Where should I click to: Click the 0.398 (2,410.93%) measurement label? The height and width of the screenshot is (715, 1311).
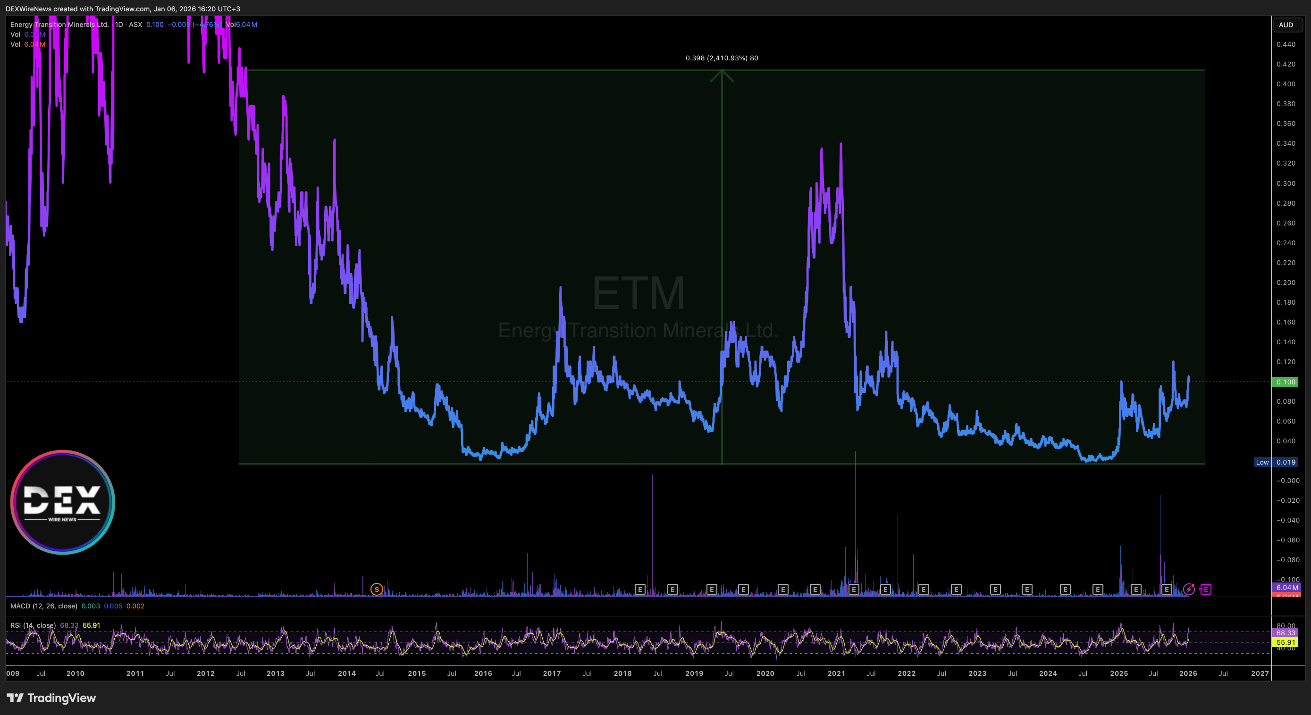point(721,58)
